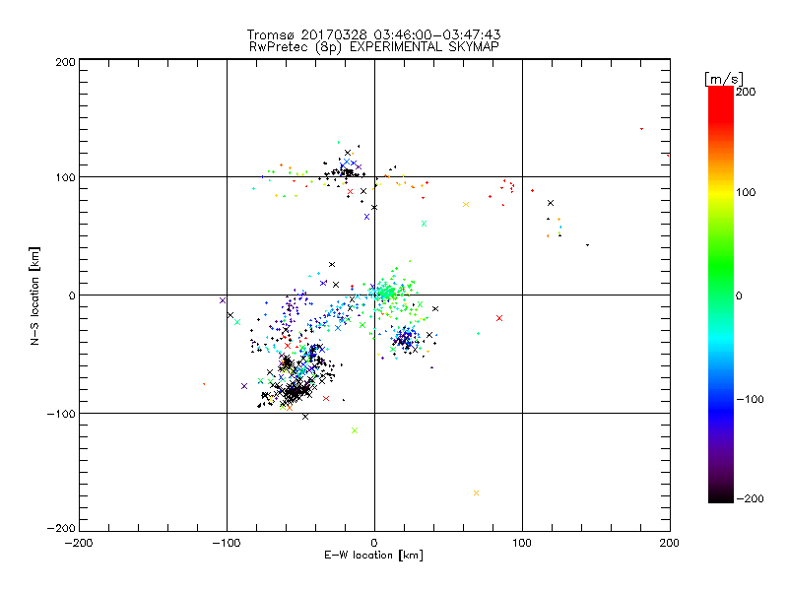The image size is (788, 591).
Task: Click the red X marker right of center
Action: (x=499, y=318)
